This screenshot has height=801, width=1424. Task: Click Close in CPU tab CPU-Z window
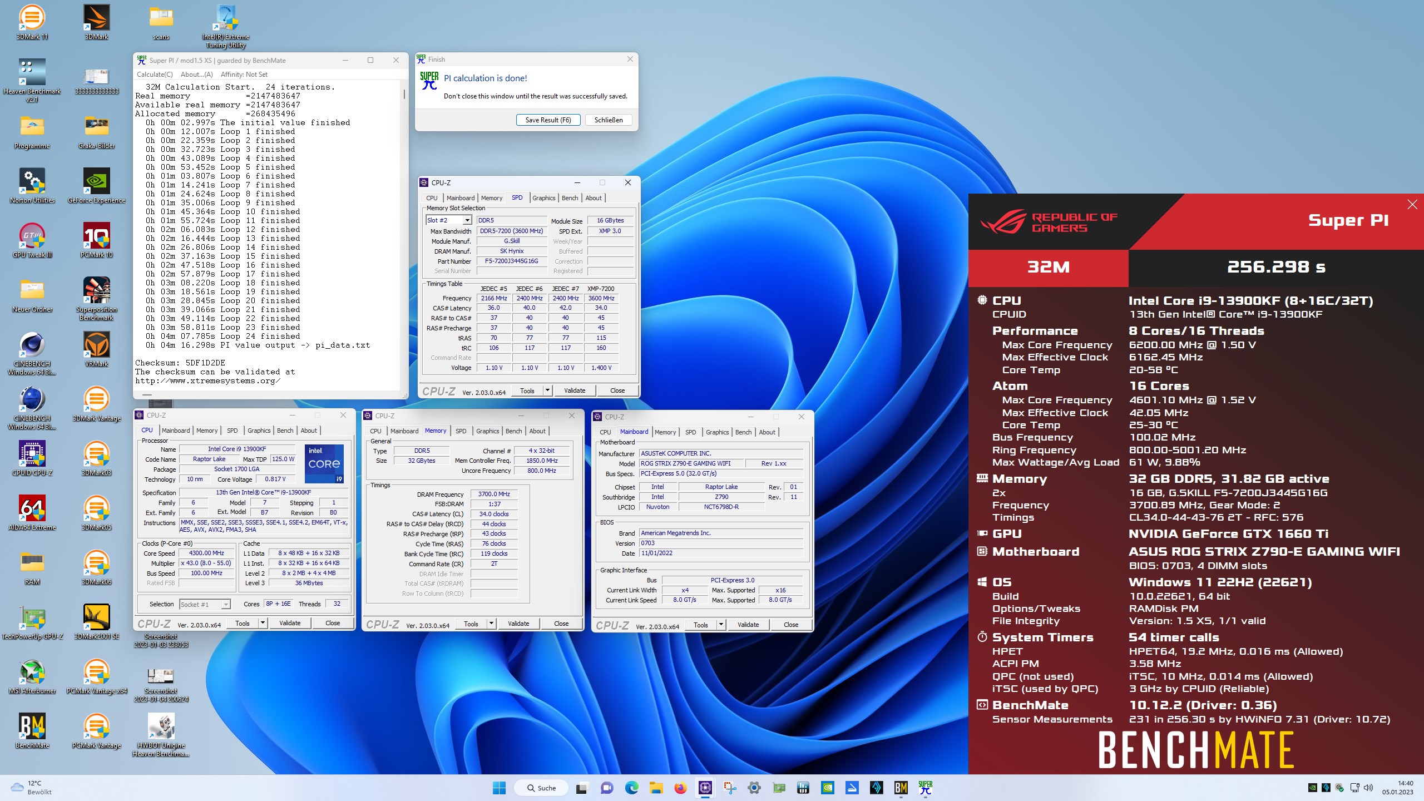pyautogui.click(x=333, y=623)
